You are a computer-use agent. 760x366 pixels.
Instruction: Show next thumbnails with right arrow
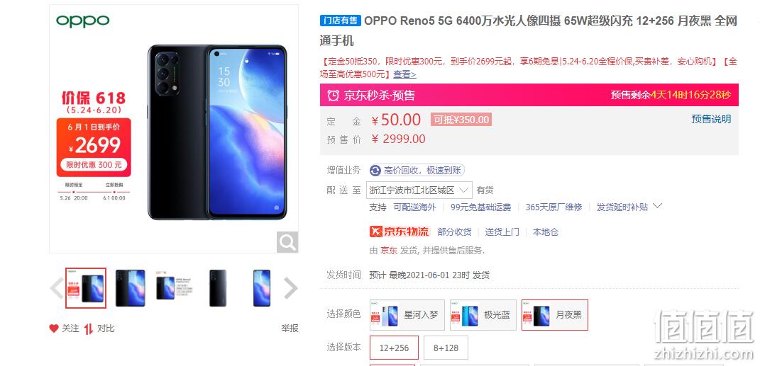point(291,288)
